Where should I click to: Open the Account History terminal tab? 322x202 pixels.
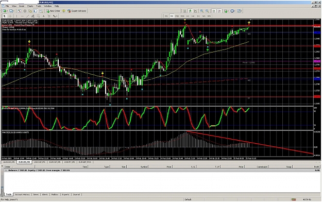(x=22, y=194)
